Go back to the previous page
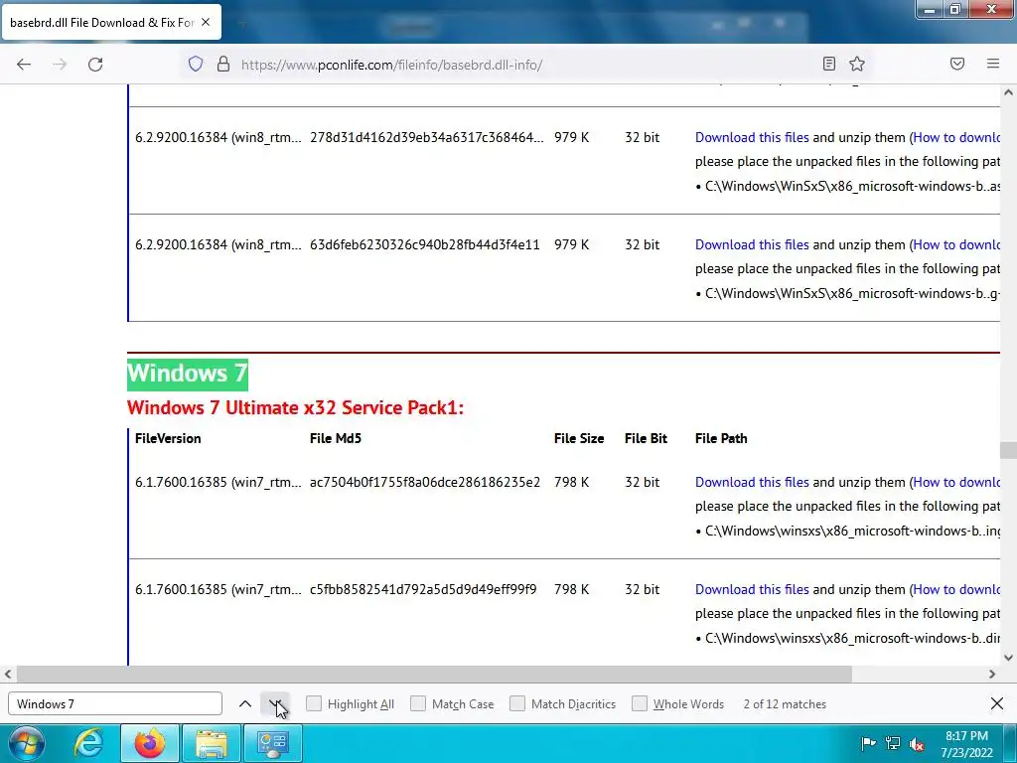This screenshot has width=1017, height=763. [24, 65]
